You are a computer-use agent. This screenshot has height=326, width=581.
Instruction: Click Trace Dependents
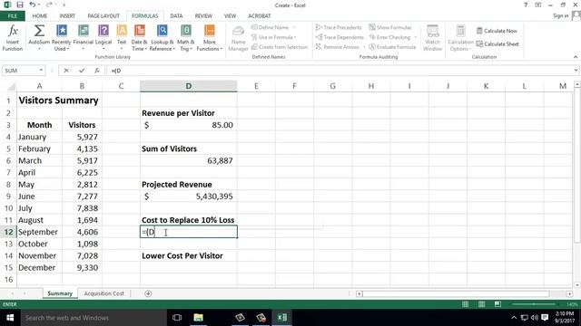coord(340,37)
